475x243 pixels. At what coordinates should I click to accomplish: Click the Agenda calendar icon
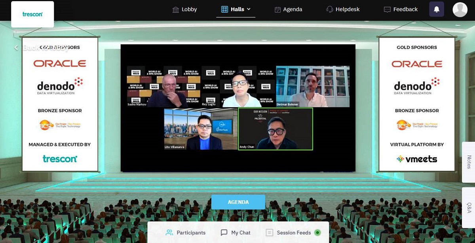pyautogui.click(x=277, y=9)
